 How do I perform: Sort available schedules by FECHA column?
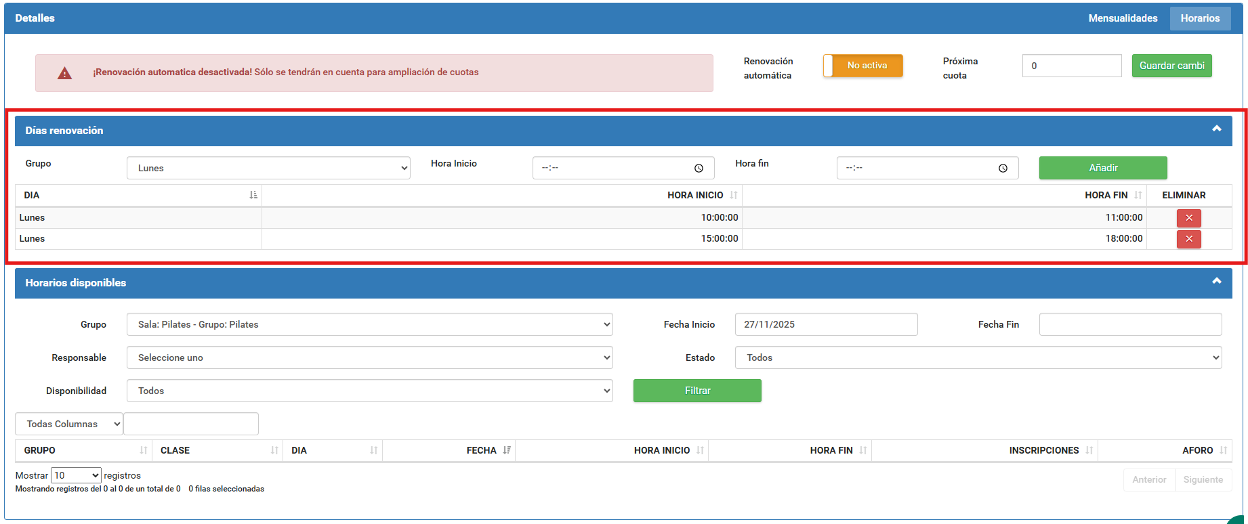(x=482, y=450)
